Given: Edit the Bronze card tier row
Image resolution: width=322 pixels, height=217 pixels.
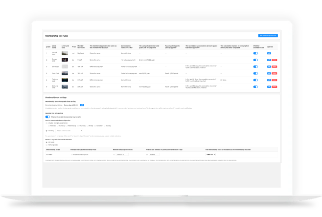Looking at the screenshot, I should (x=269, y=59).
